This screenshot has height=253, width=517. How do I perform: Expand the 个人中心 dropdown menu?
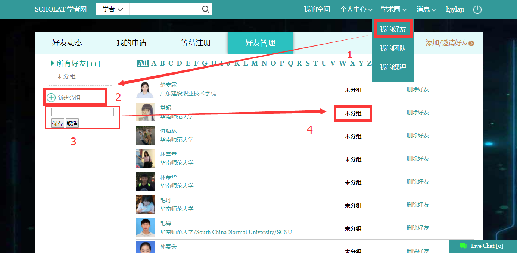[x=356, y=9]
